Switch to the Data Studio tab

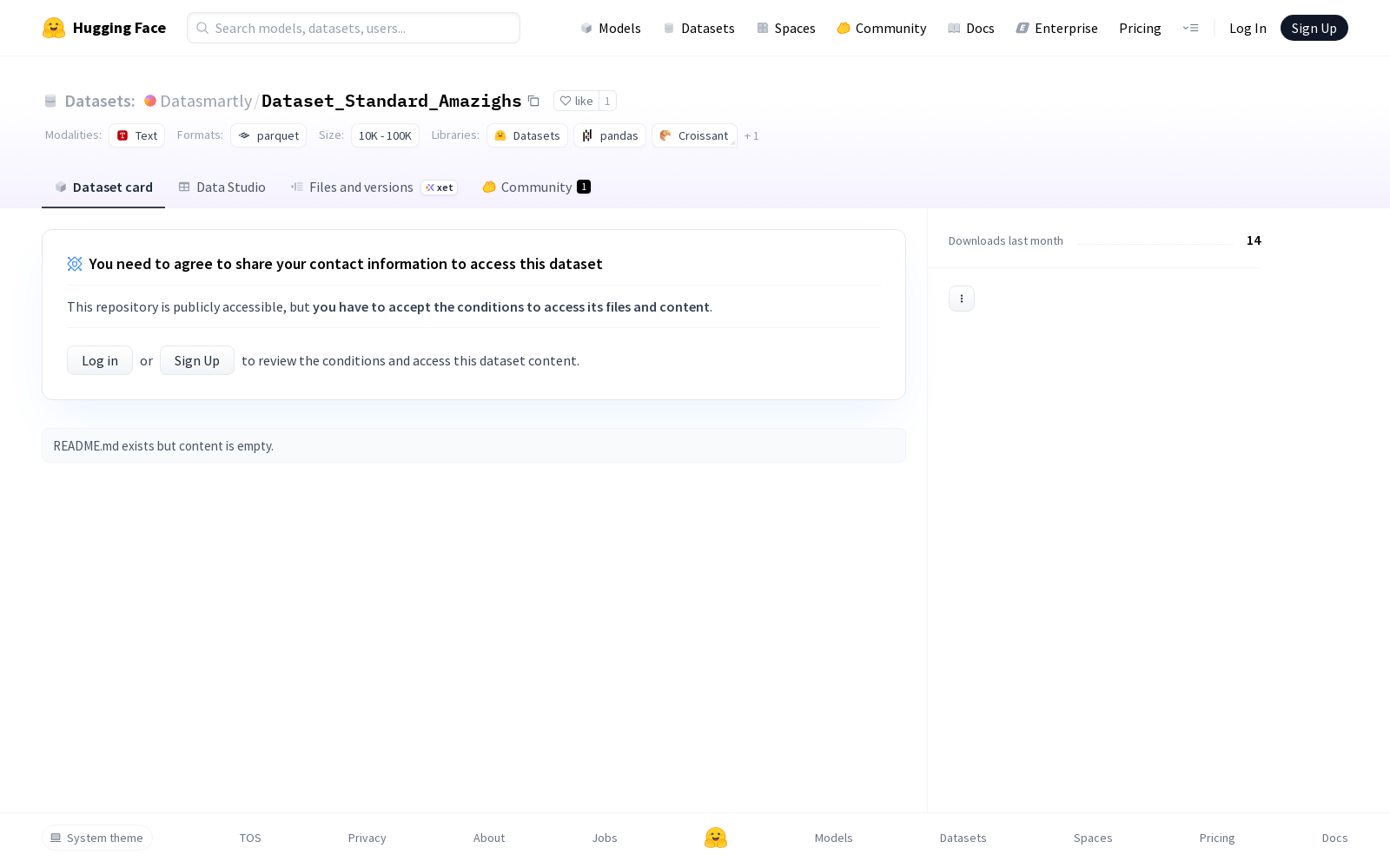pyautogui.click(x=222, y=187)
